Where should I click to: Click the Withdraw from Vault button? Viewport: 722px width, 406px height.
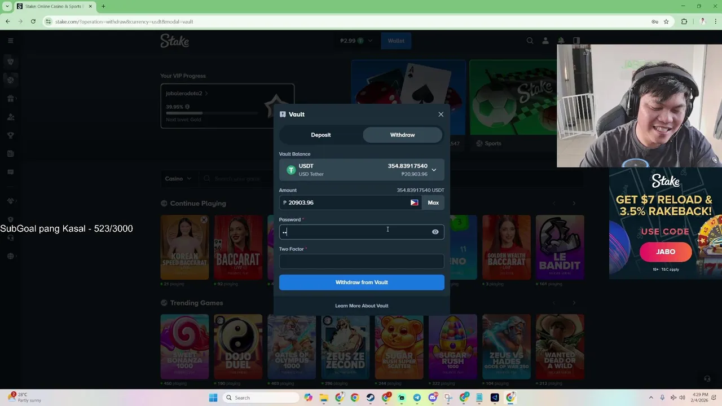click(362, 283)
